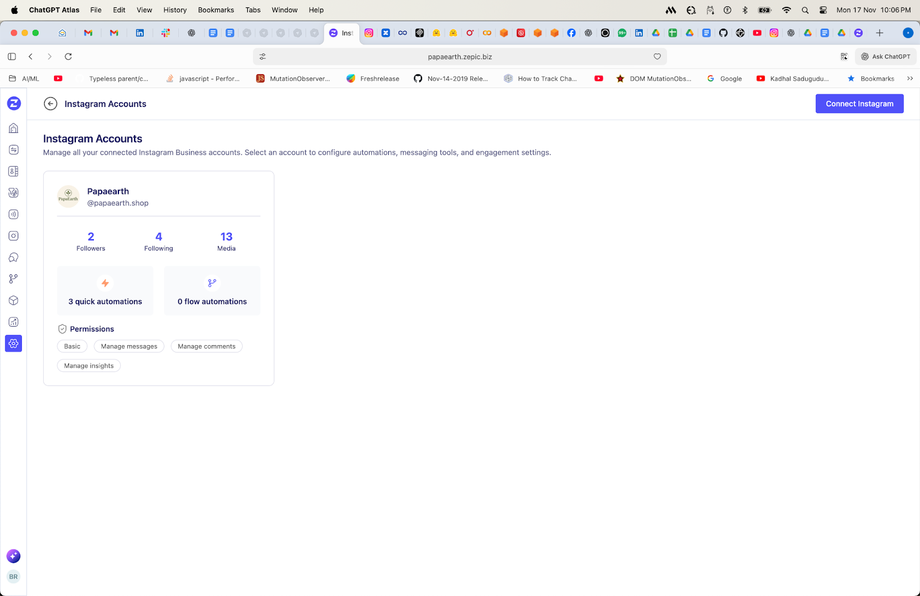This screenshot has height=596, width=920.
Task: Open the broadcast waves icon in the sidebar
Action: click(x=14, y=215)
